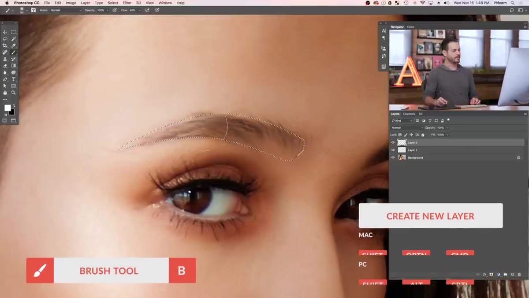Open Edit Toolbar three-dots button
Screen dimensions: 529x298
point(5,99)
